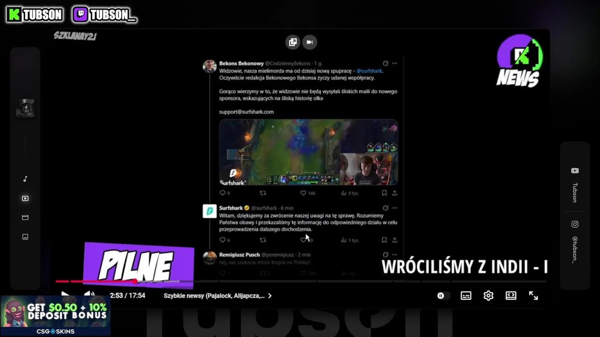
Task: Mute the video volume
Action: (89, 296)
